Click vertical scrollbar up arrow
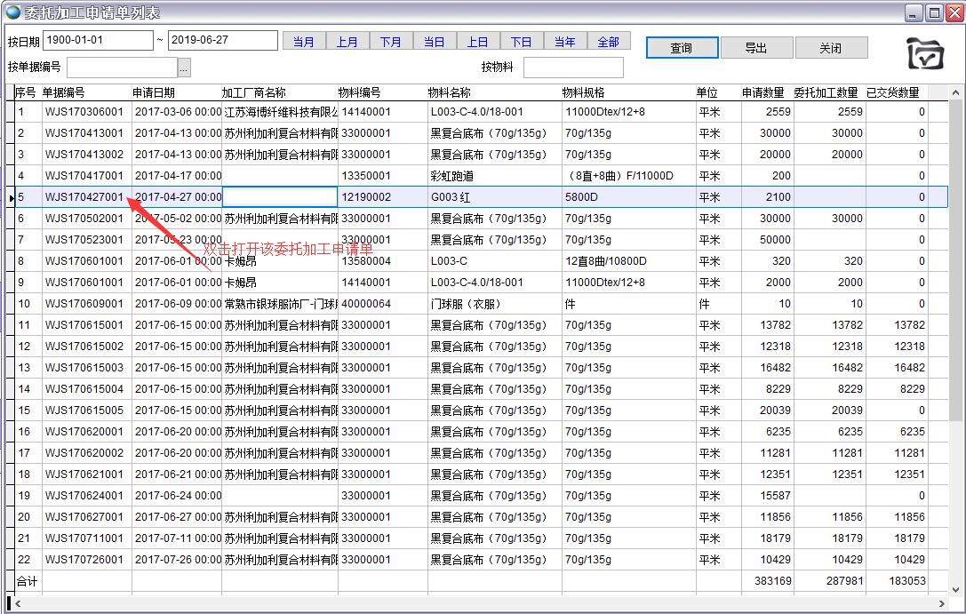The height and width of the screenshot is (614, 966). (x=956, y=93)
